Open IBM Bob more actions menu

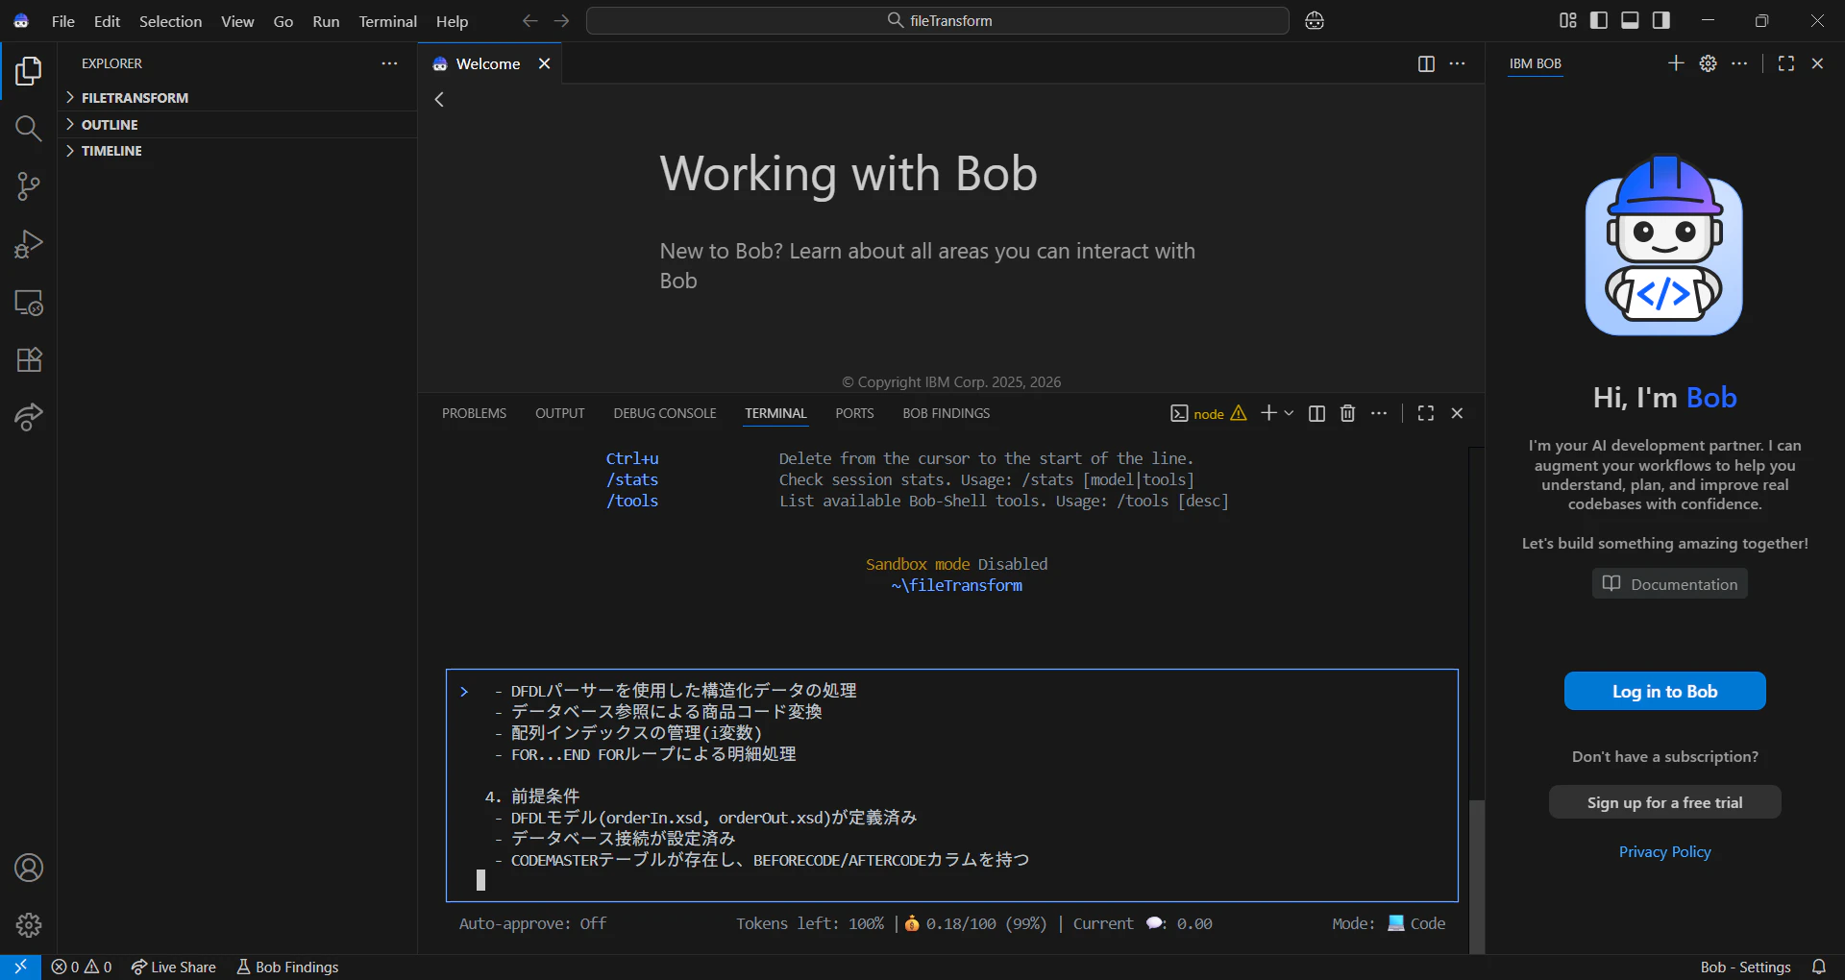click(1739, 63)
